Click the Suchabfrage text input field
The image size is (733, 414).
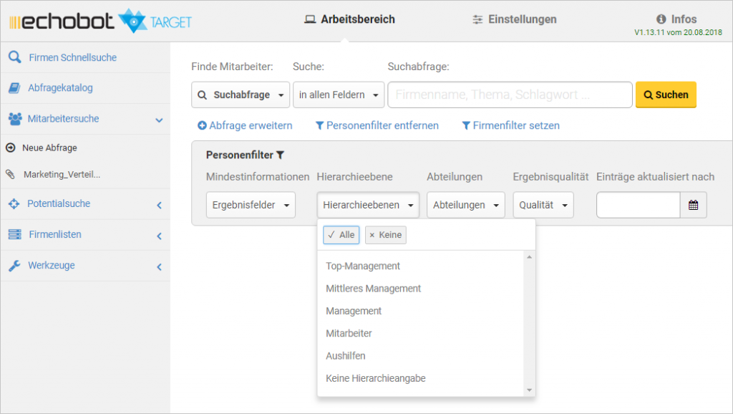pyautogui.click(x=510, y=95)
